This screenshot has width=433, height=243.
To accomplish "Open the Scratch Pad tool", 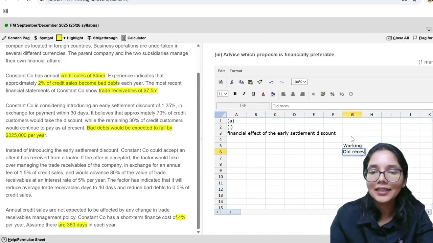I will 16,38.
